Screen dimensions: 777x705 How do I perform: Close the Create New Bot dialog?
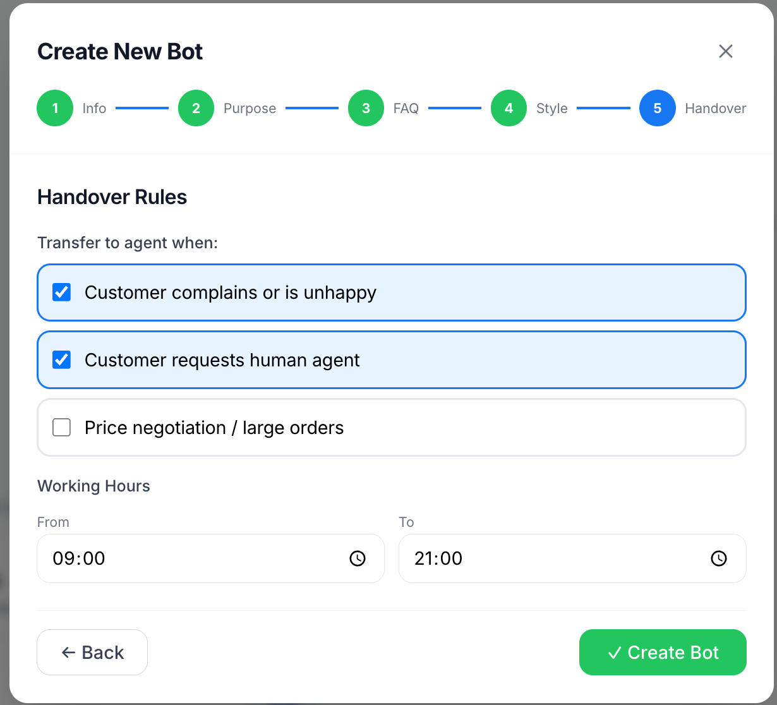(x=725, y=51)
